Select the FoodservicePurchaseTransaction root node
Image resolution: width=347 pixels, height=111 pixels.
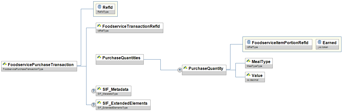[41, 65]
